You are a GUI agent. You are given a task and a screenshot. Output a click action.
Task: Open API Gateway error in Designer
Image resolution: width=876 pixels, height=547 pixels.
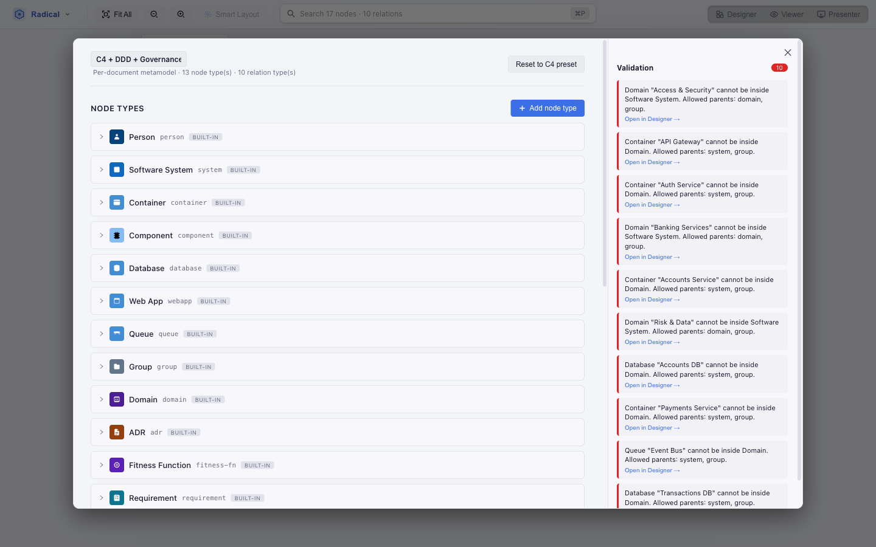tap(652, 162)
